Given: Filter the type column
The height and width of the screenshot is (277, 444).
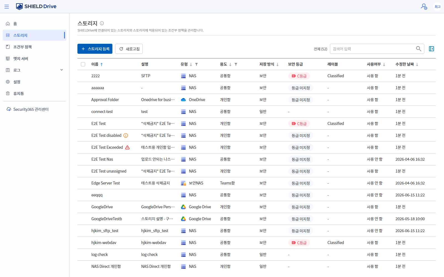Looking at the screenshot, I should point(196,64).
